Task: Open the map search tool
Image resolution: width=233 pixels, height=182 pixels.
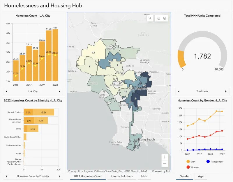Action: 150,18
